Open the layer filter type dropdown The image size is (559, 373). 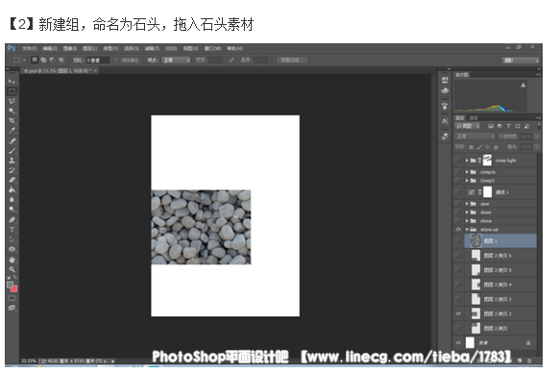tap(468, 126)
